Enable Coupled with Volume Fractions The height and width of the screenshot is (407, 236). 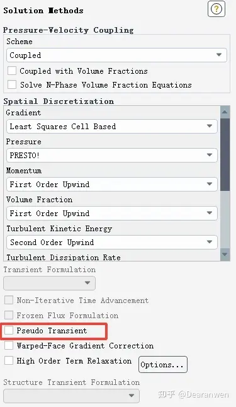click(12, 71)
